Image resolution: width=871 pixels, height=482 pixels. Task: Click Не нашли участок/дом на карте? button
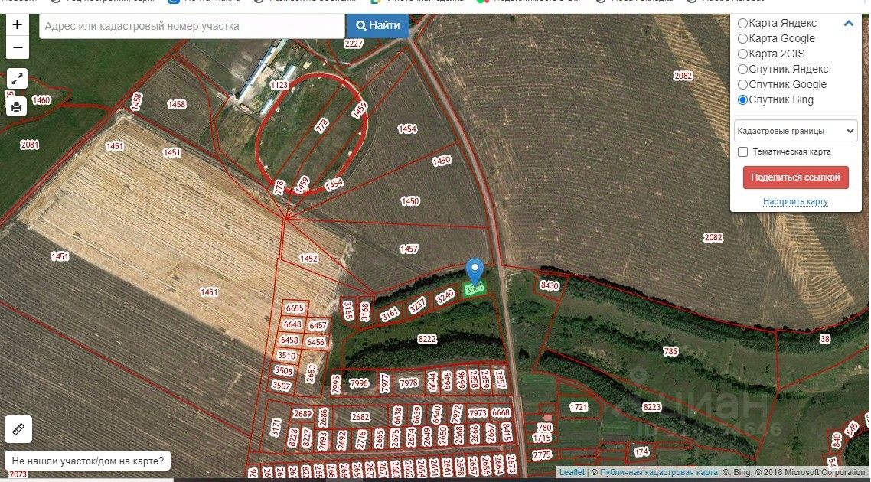tap(88, 461)
